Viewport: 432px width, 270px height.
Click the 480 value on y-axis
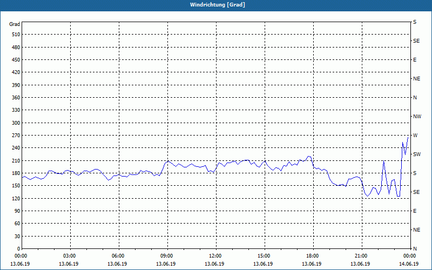[16, 47]
